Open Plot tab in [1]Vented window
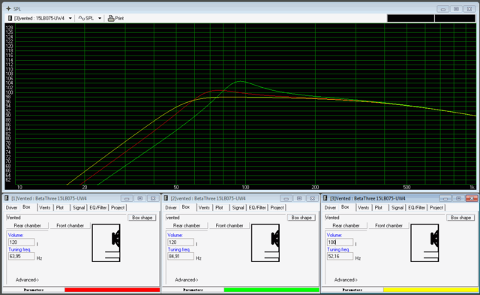The image size is (480, 295). click(60, 208)
